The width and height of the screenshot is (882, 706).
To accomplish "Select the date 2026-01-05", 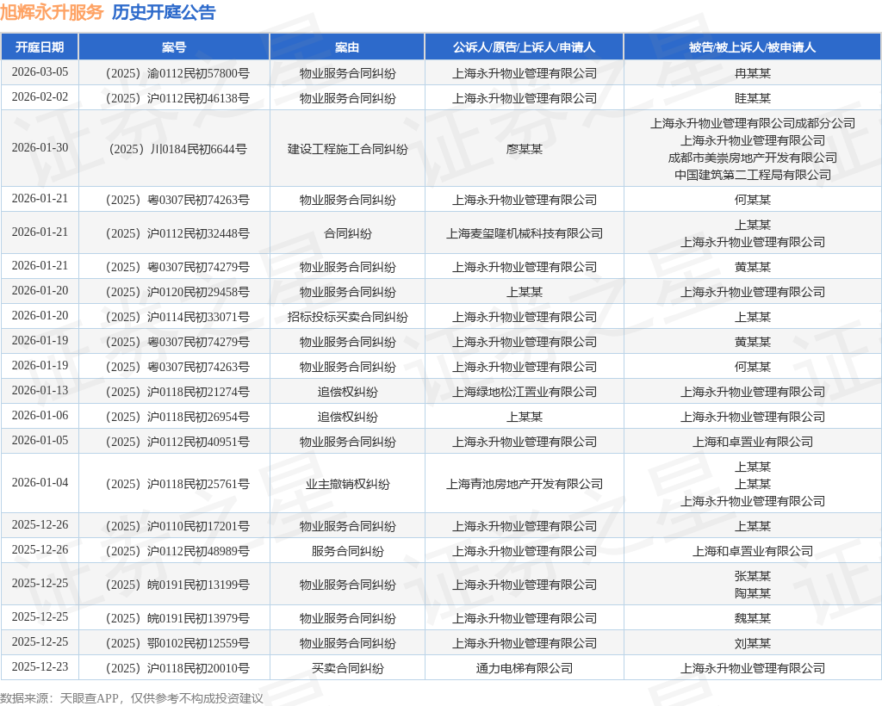I will pyautogui.click(x=40, y=440).
